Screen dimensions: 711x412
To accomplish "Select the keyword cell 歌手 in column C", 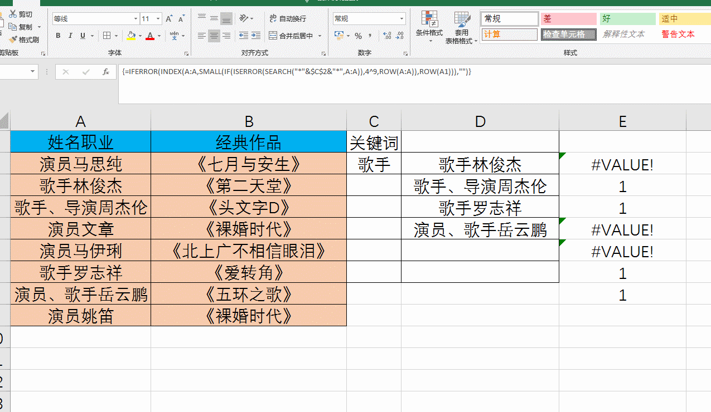I will 374,164.
